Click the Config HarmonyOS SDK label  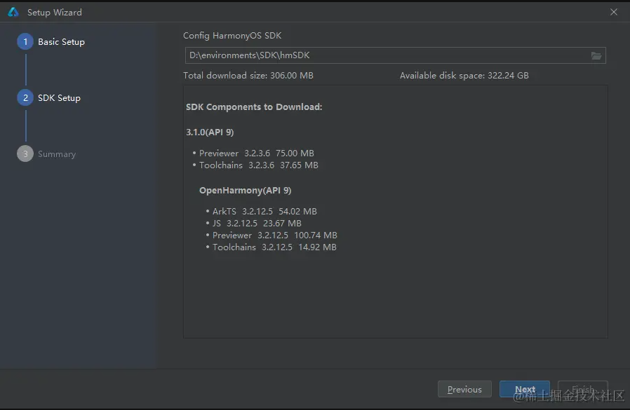pos(232,36)
